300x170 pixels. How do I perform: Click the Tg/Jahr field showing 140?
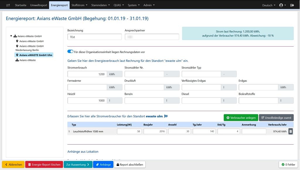pyautogui.click(x=204, y=131)
